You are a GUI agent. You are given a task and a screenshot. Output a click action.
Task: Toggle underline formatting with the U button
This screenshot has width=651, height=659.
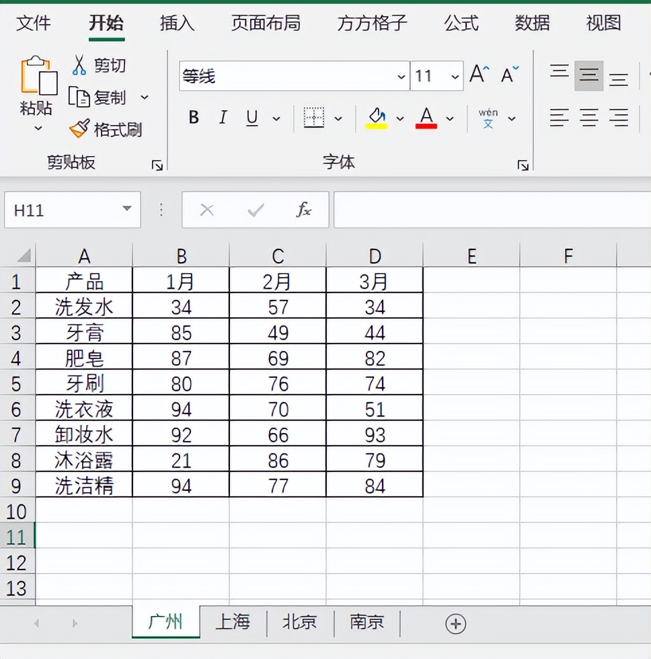(251, 118)
